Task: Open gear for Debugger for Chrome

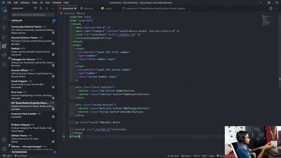Action: [x=53, y=65]
